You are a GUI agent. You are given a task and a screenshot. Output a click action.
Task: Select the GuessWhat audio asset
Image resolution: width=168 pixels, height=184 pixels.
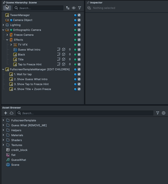coord(18,160)
